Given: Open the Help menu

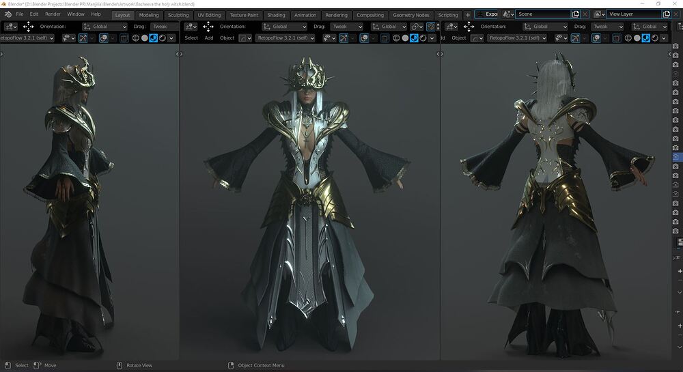Looking at the screenshot, I should [x=96, y=14].
